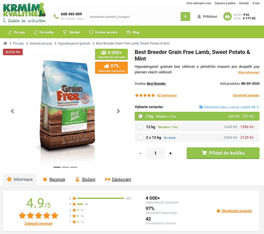The width and height of the screenshot is (264, 234).
Task: Click Přidat do košíku button
Action: click(223, 153)
